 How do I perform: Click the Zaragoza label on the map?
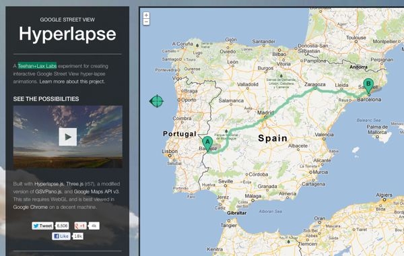[315, 84]
